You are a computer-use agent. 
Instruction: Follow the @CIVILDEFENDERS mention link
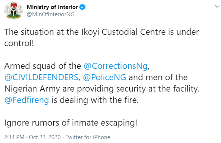[41, 78]
